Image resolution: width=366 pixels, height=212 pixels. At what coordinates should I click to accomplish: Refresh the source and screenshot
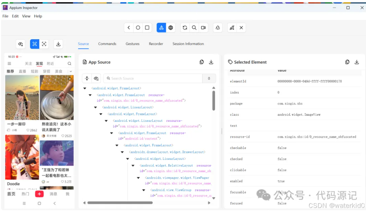click(185, 28)
